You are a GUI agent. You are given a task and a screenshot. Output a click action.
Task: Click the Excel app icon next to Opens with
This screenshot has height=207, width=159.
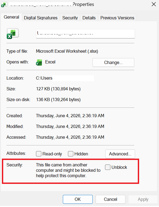(x=39, y=62)
